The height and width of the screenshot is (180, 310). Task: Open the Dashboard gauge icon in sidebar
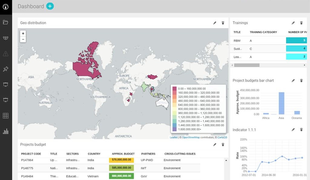pyautogui.click(x=6, y=7)
